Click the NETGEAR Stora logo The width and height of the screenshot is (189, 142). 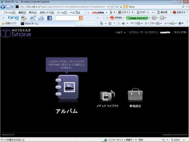click(16, 33)
